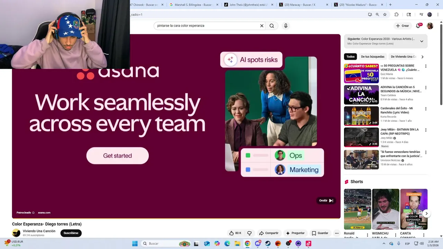Show more Shorts with the right arrow

[x=426, y=214]
